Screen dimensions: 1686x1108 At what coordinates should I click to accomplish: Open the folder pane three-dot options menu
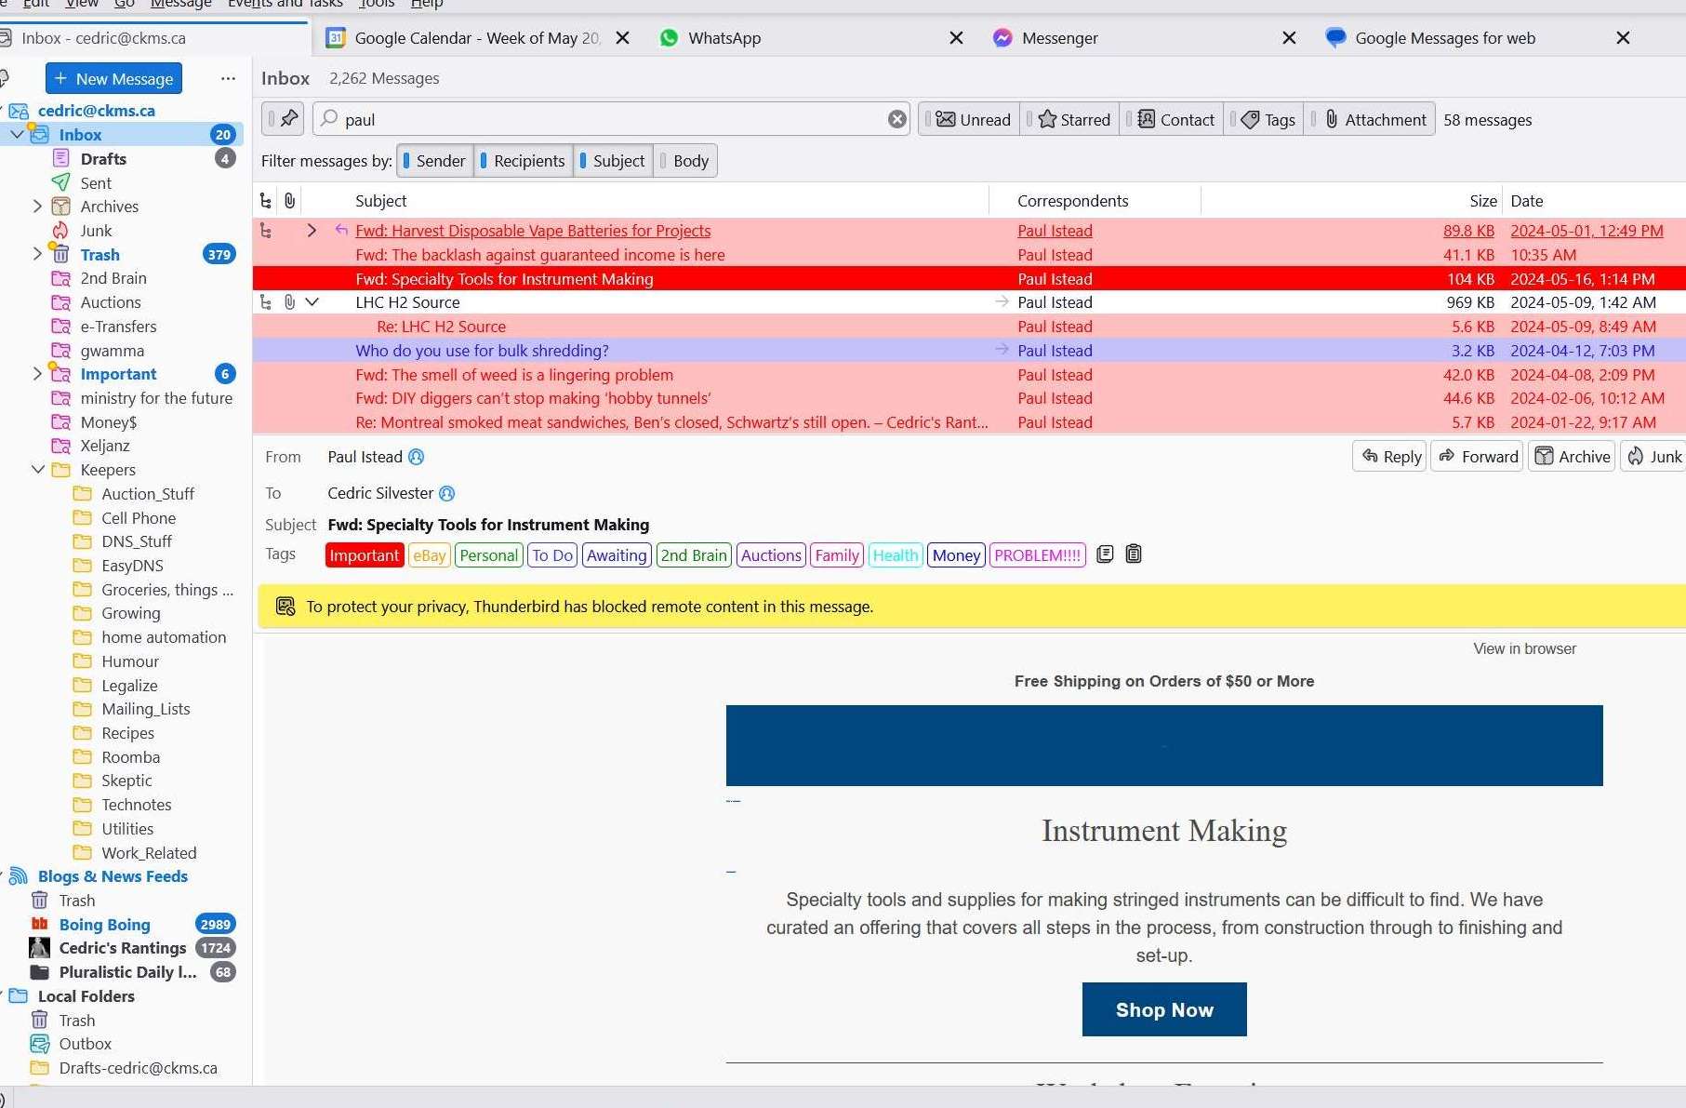(228, 79)
